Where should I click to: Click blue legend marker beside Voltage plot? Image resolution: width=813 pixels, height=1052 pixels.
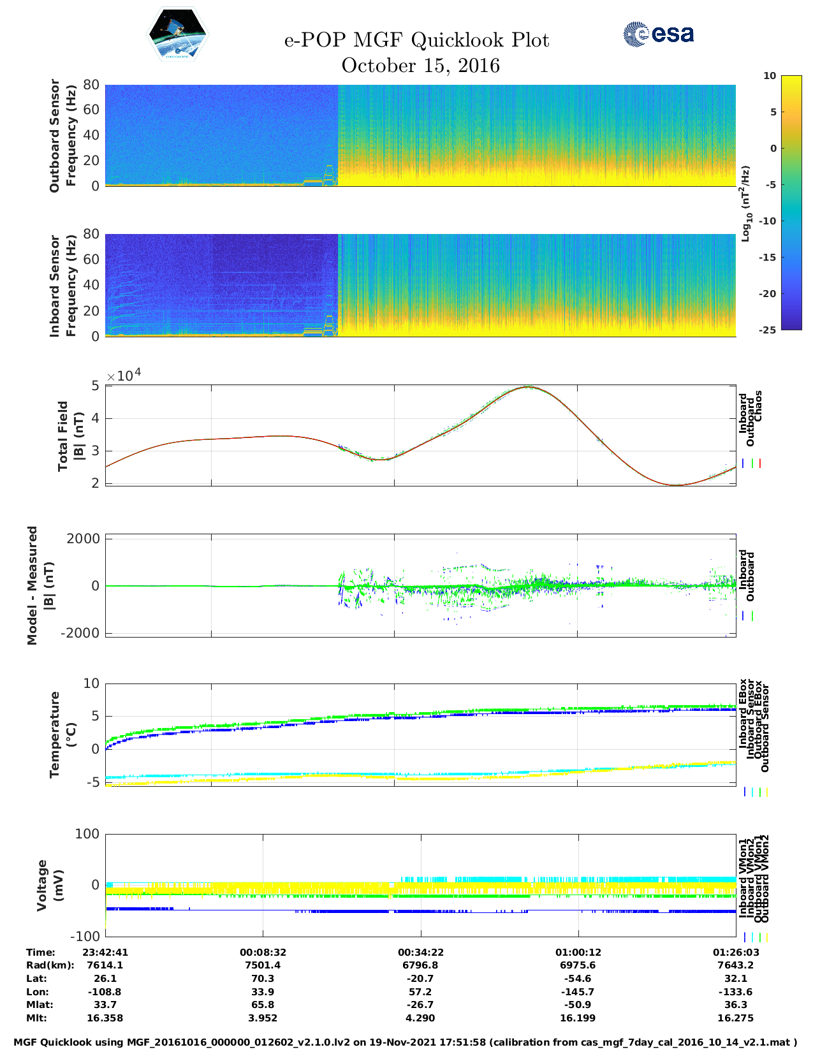pyautogui.click(x=745, y=937)
